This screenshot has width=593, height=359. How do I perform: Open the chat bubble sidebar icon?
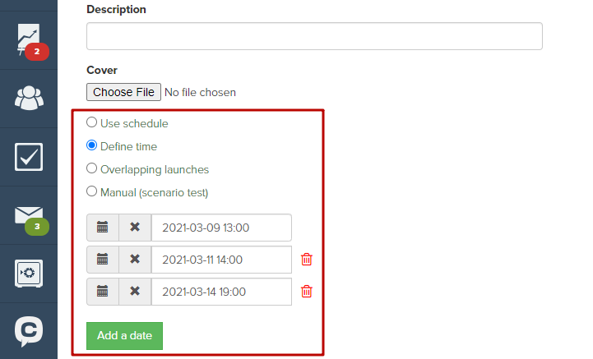[29, 331]
